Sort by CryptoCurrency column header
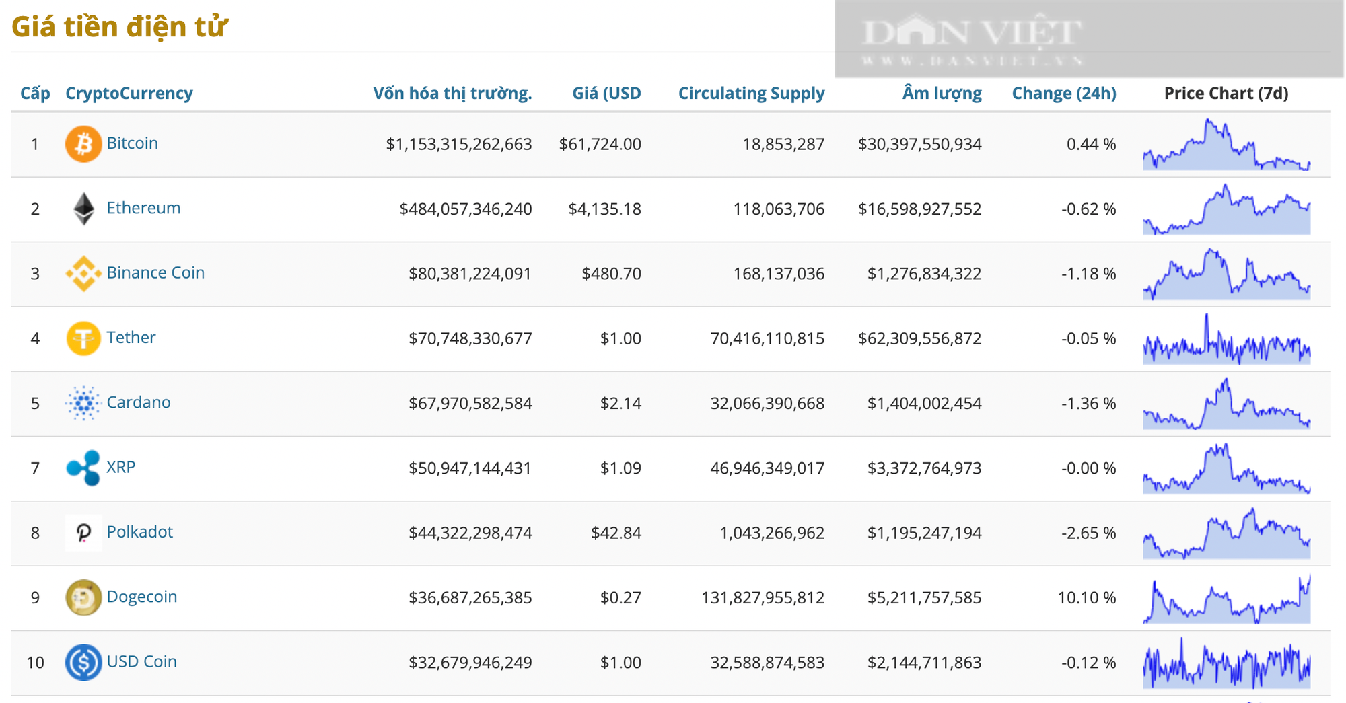The image size is (1346, 703). coord(129,94)
